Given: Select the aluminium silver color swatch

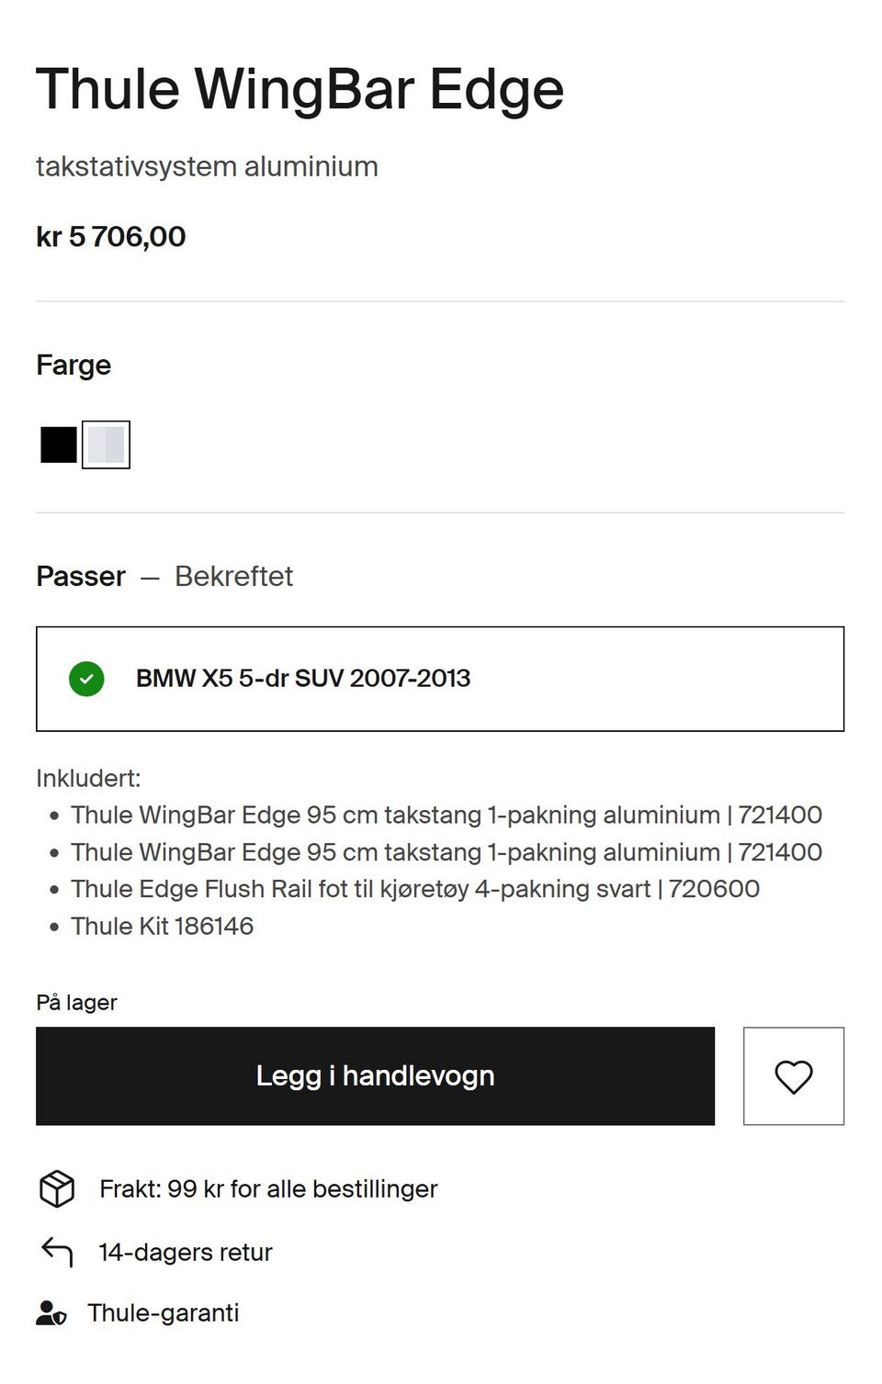Looking at the screenshot, I should tap(106, 444).
